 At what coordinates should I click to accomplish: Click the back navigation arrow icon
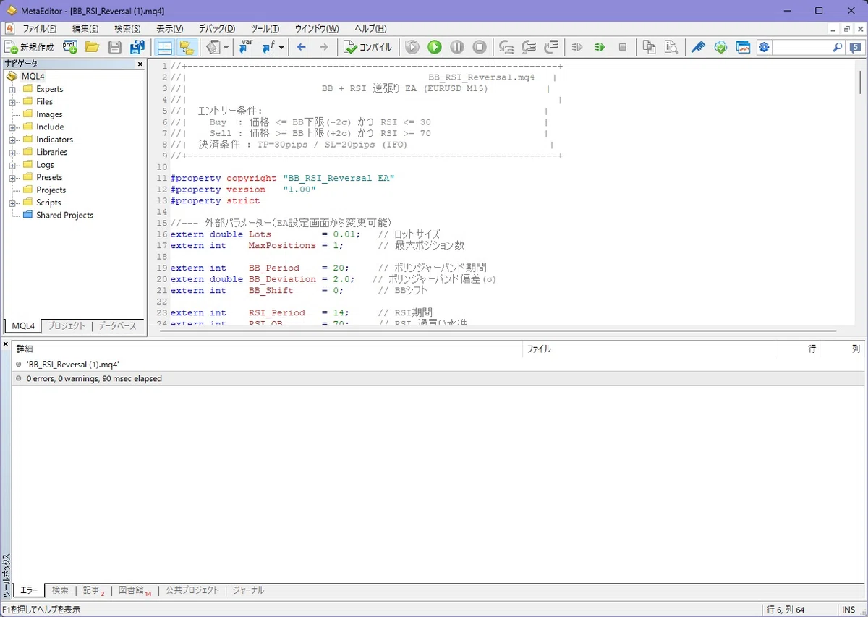(302, 47)
